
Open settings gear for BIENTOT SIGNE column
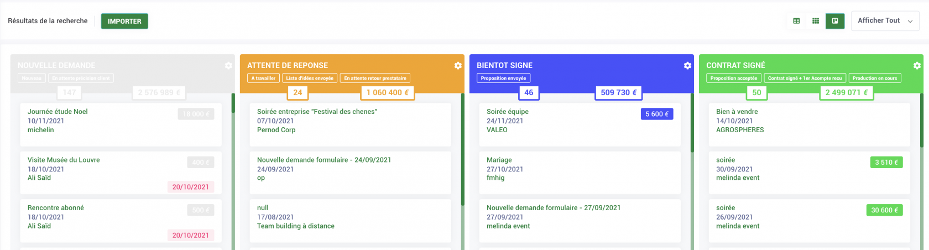(x=687, y=66)
